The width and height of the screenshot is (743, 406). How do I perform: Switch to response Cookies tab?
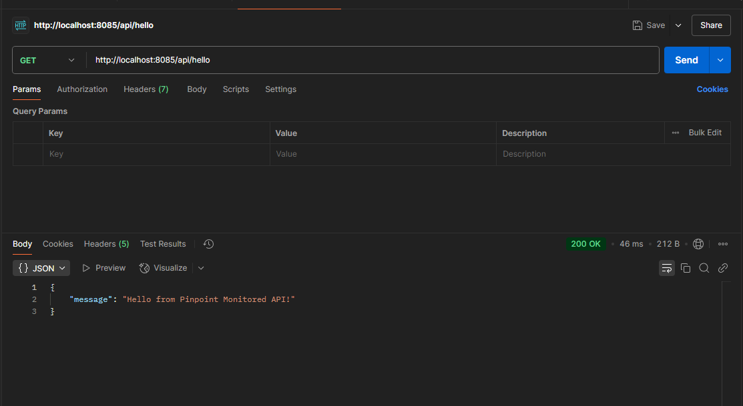point(58,244)
